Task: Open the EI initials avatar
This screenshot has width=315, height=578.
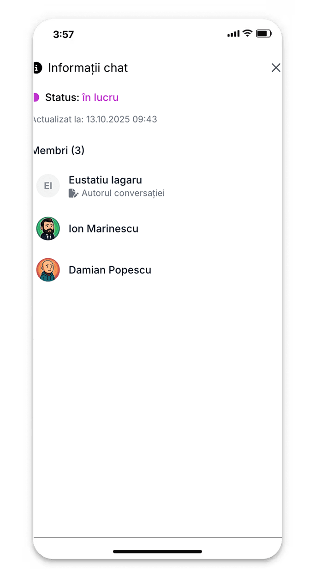Action: [48, 186]
